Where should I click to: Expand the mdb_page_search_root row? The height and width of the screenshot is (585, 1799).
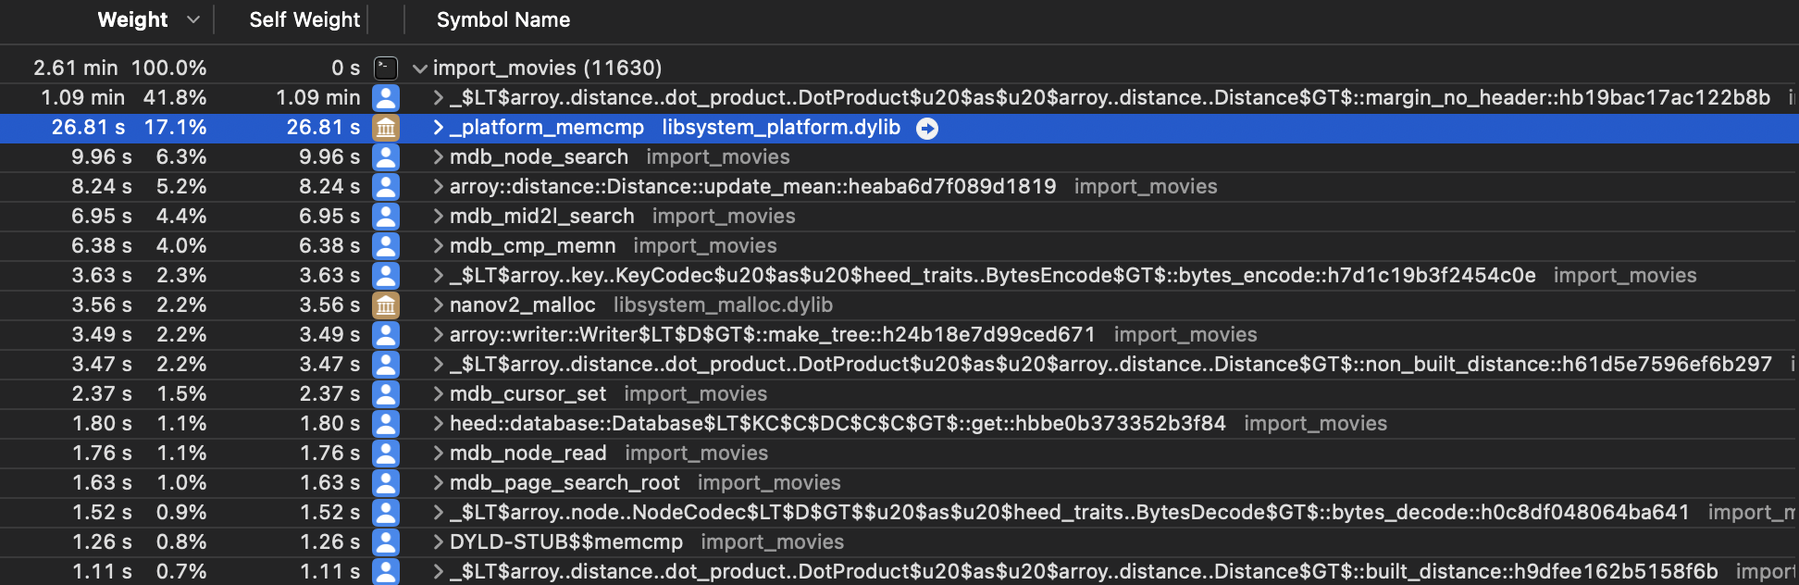[x=439, y=483]
